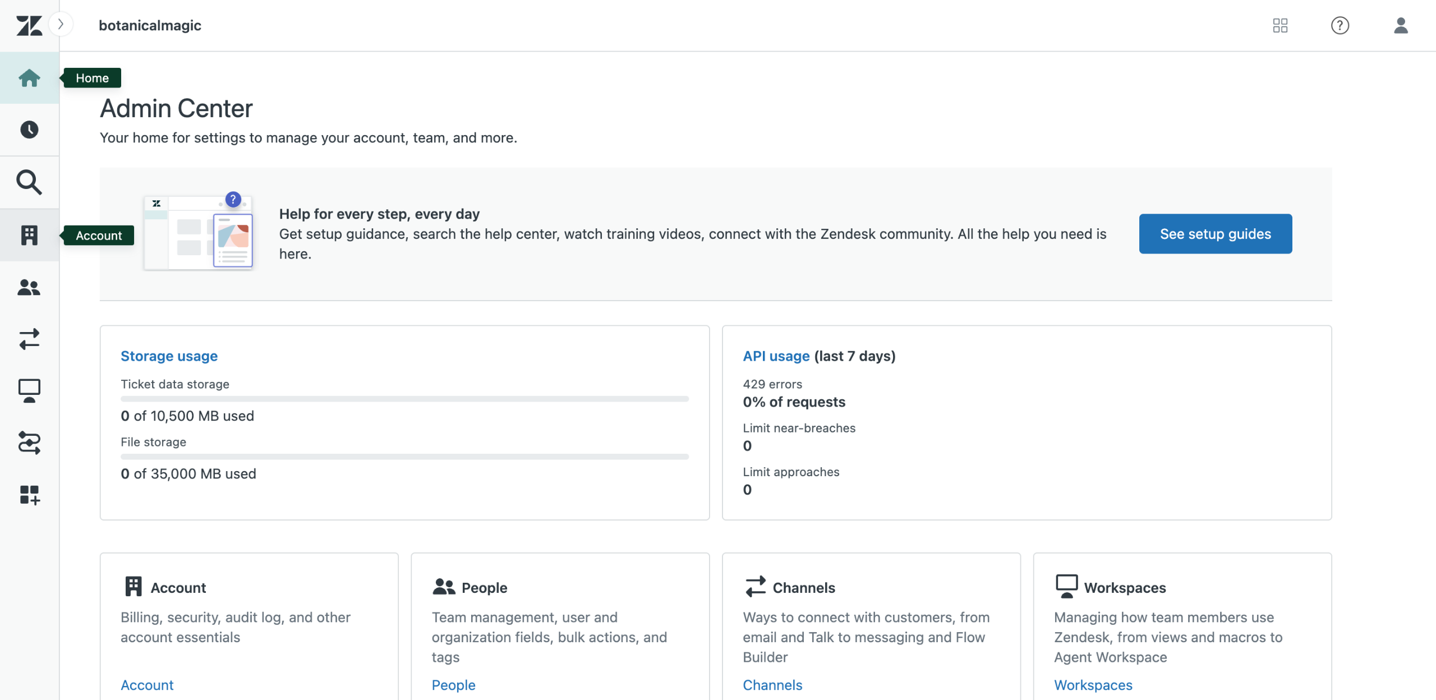Open People icon in sidebar

[x=29, y=288]
